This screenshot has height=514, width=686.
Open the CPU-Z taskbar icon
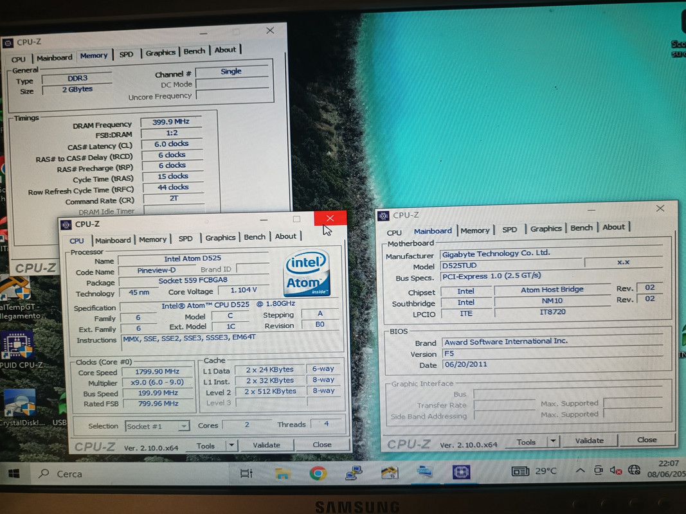tap(461, 472)
